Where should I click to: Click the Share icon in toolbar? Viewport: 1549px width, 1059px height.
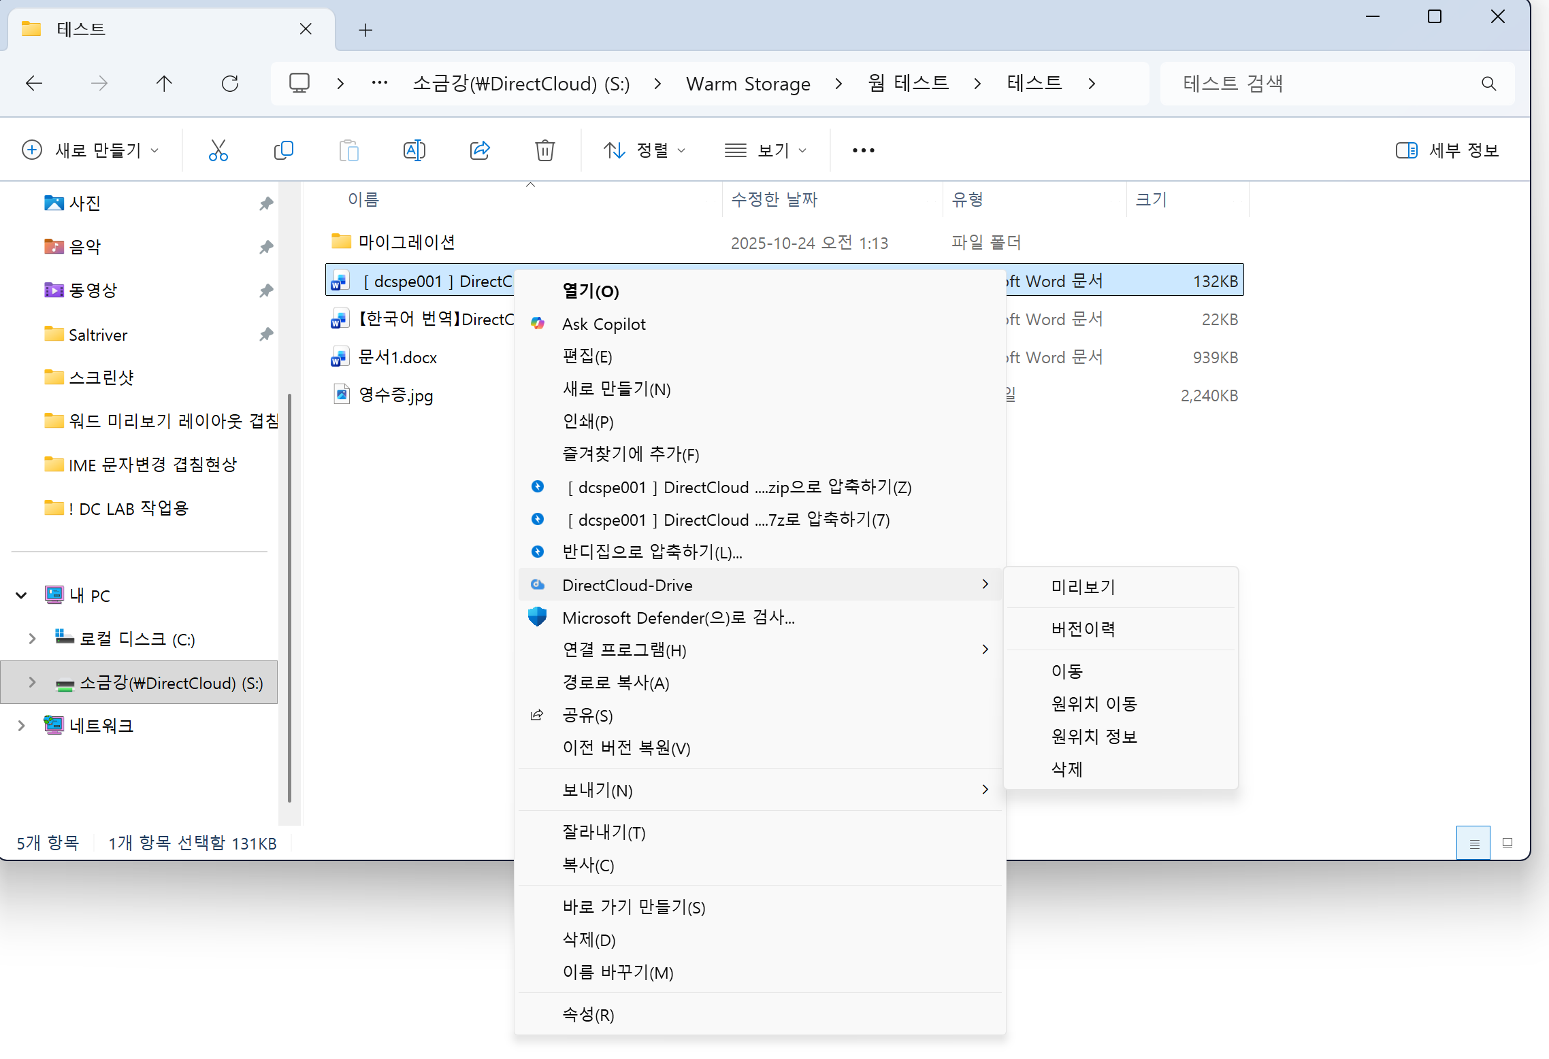click(479, 150)
